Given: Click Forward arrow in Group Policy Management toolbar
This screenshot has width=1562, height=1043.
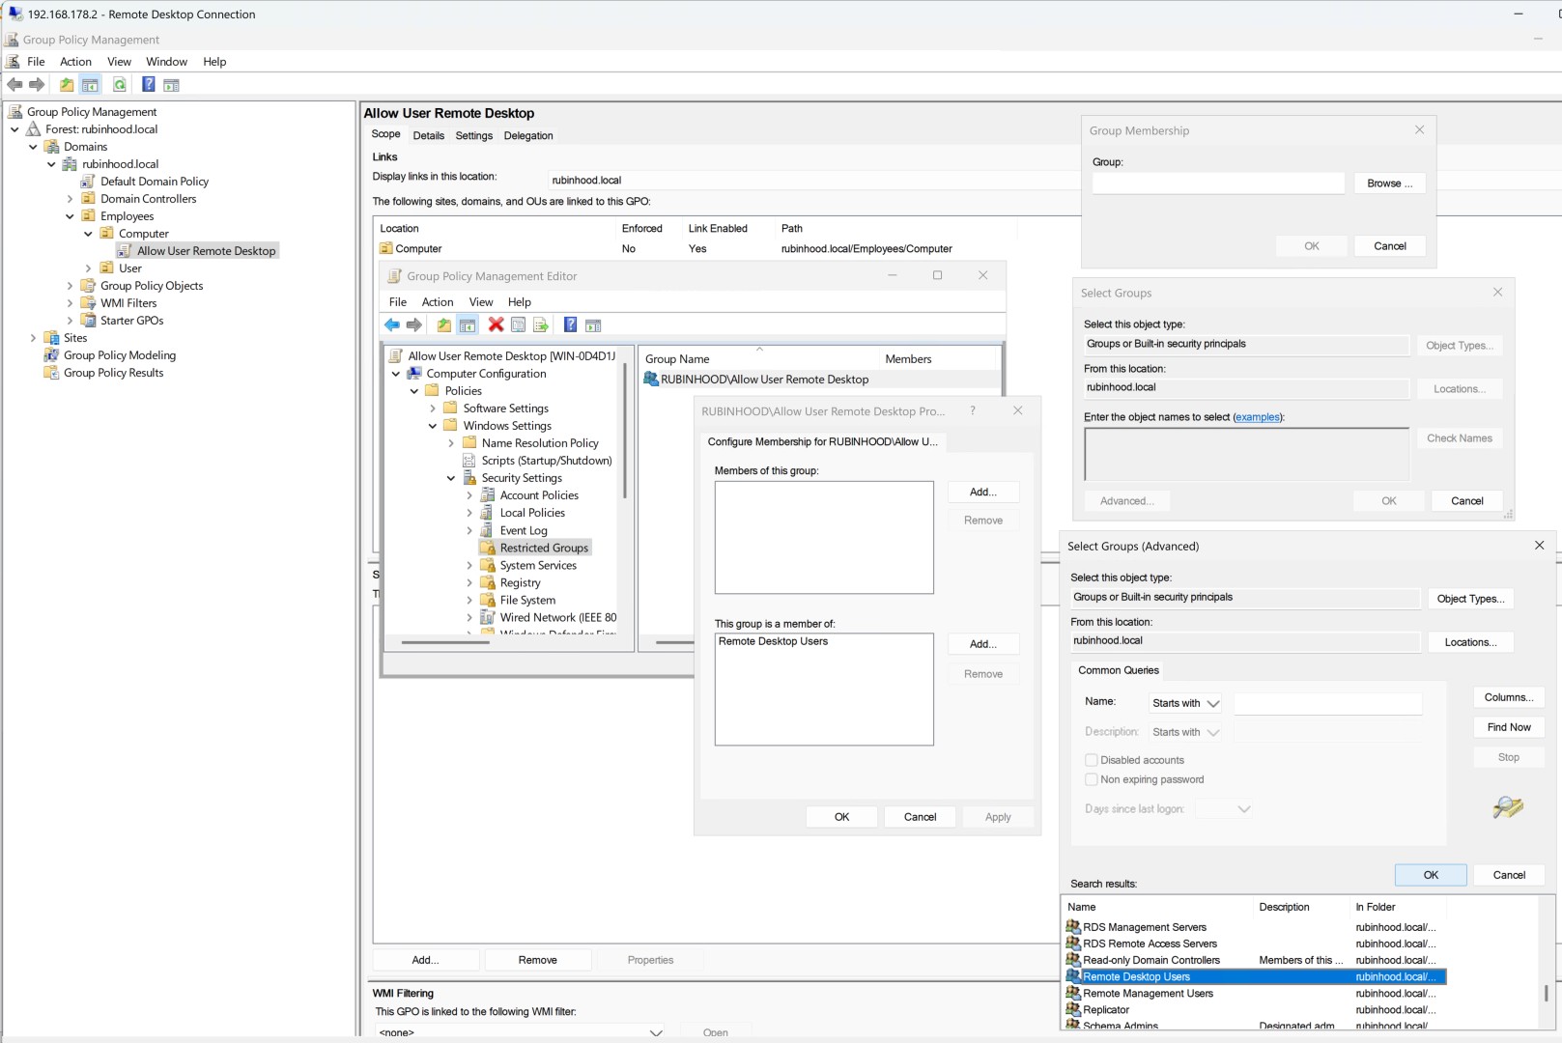Looking at the screenshot, I should pos(37,85).
